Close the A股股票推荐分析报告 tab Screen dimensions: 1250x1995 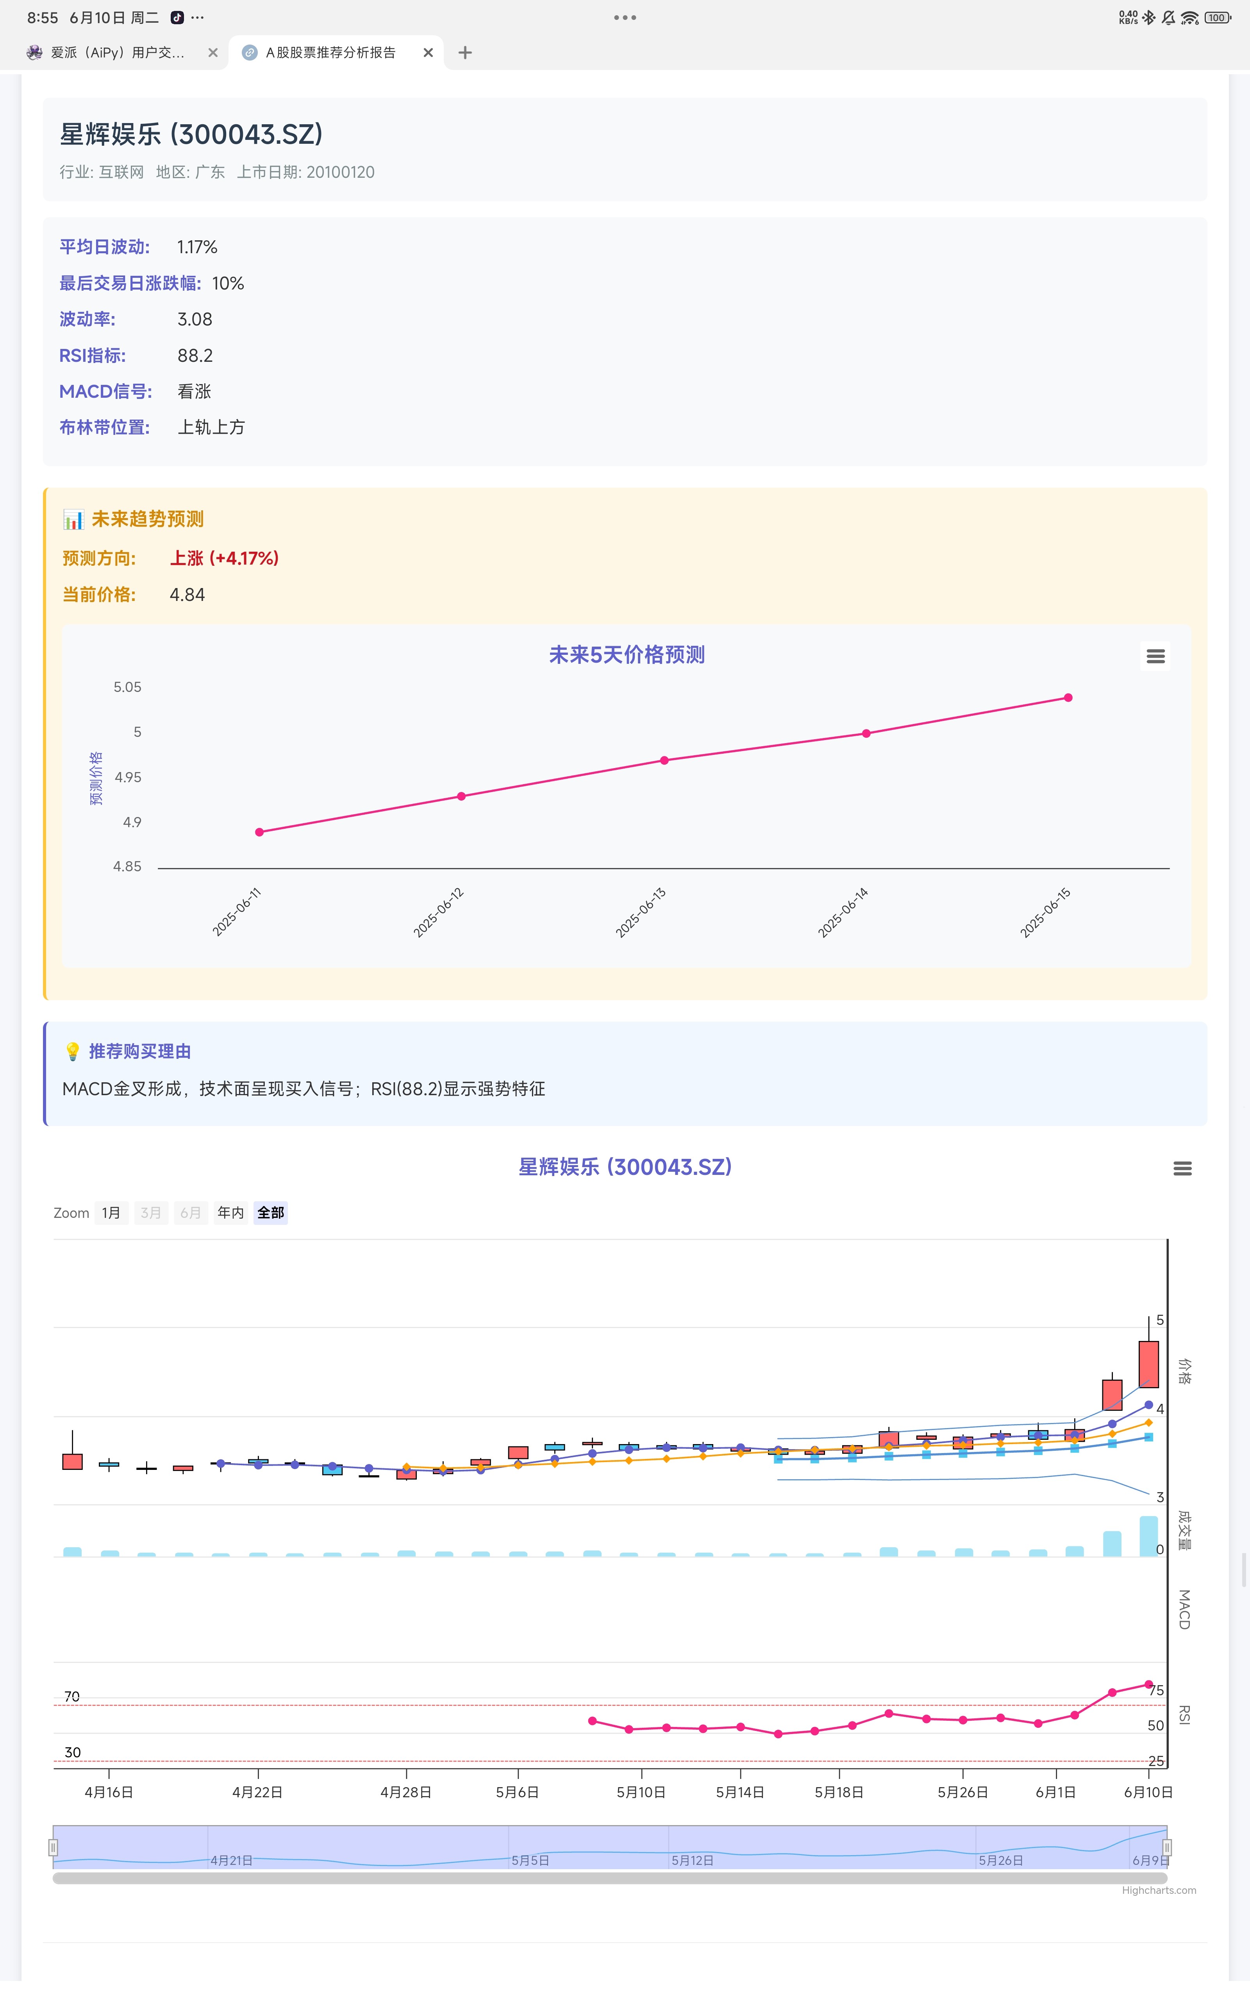(427, 52)
